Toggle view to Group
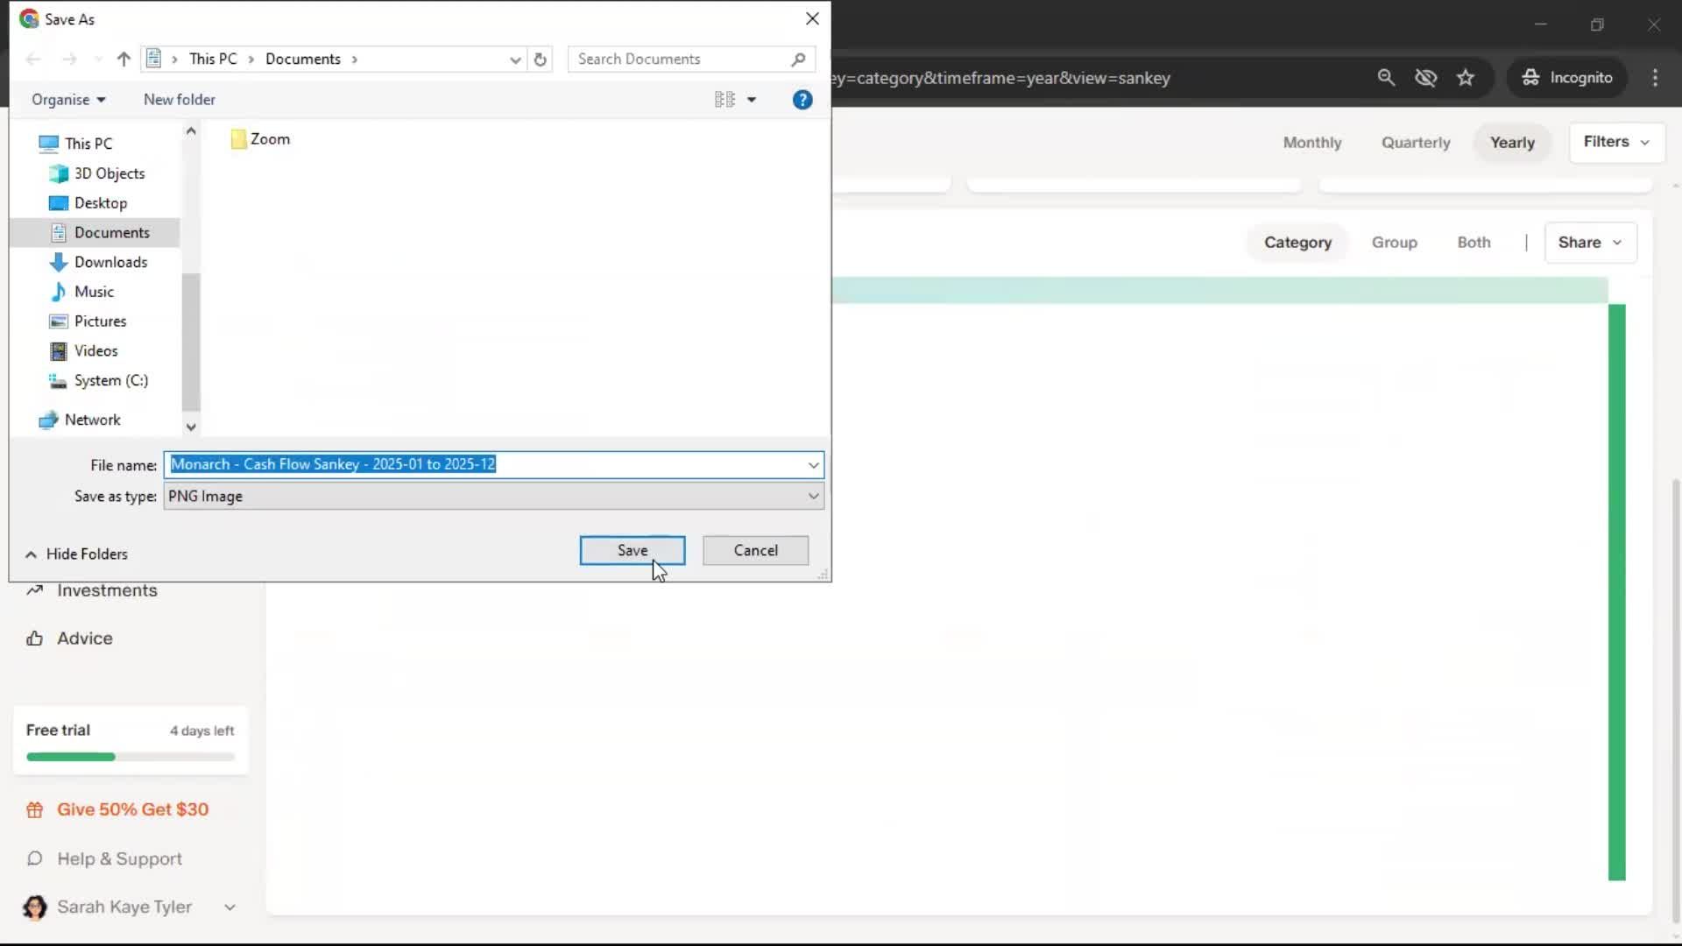Viewport: 1682px width, 946px height. point(1394,243)
